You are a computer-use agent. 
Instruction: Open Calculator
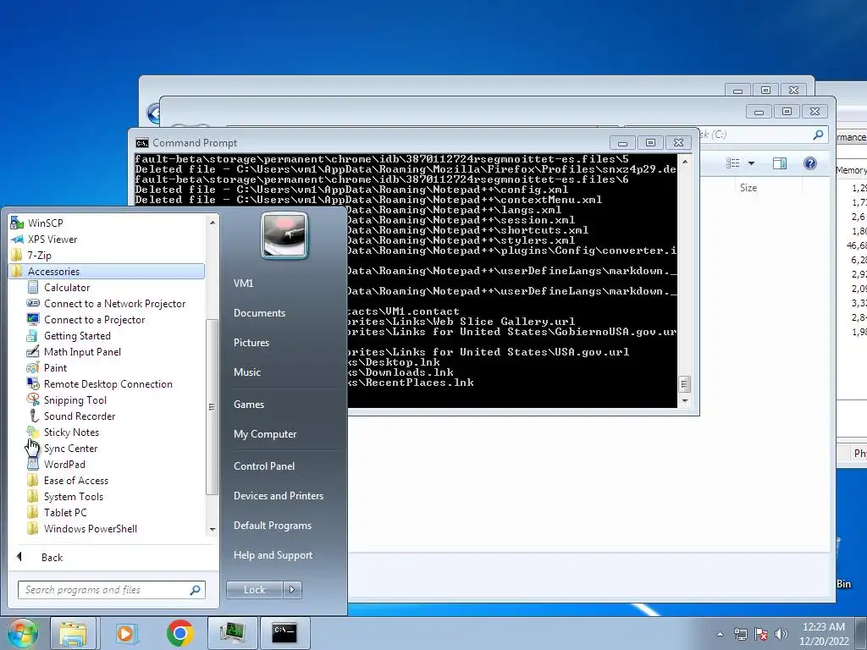[x=67, y=288]
